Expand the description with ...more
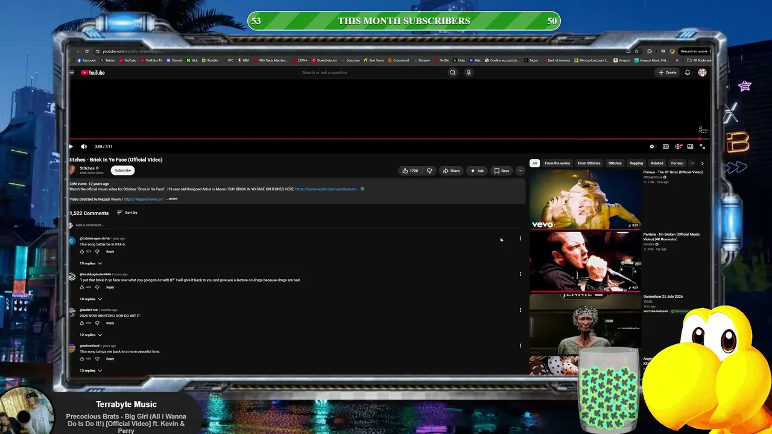 (172, 199)
